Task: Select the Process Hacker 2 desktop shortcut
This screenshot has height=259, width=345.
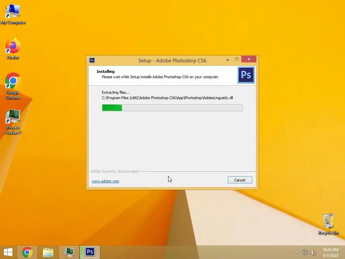Action: tap(13, 121)
